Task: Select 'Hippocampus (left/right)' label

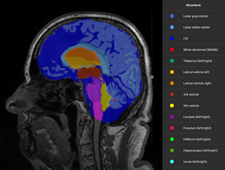Action: pos(200,151)
